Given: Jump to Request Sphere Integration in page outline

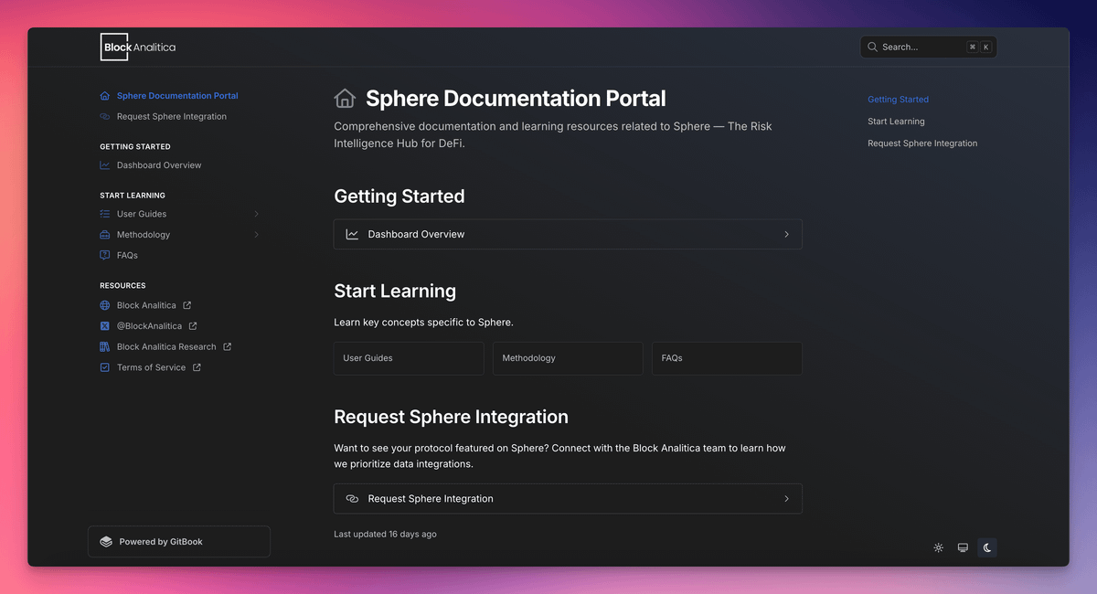Looking at the screenshot, I should click(922, 143).
